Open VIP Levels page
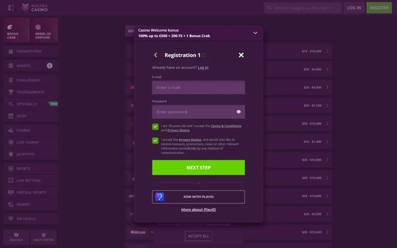The image size is (397, 248). pyautogui.click(x=31, y=219)
